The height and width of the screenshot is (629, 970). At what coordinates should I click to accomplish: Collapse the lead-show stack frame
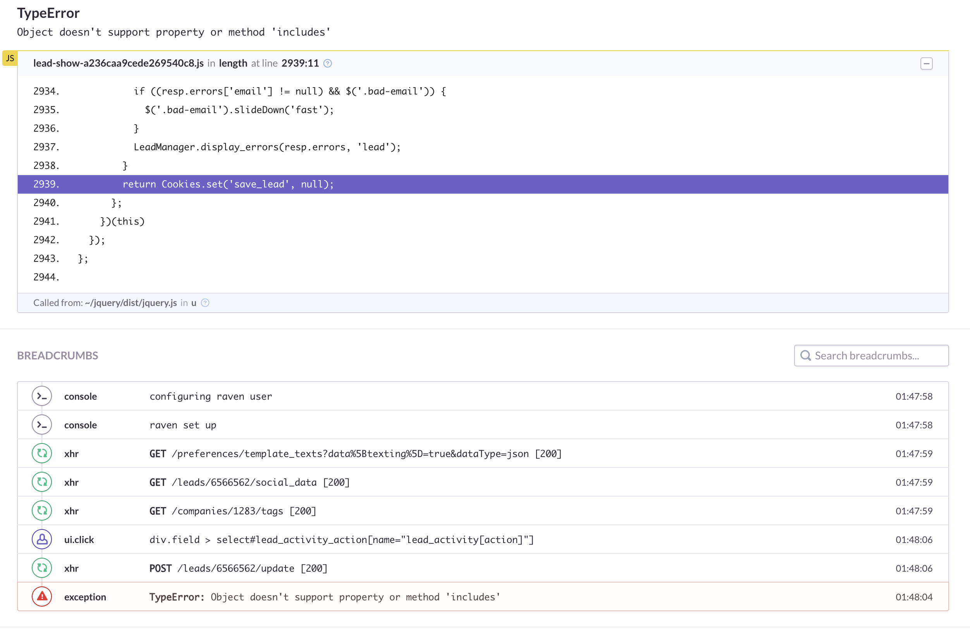tap(926, 64)
